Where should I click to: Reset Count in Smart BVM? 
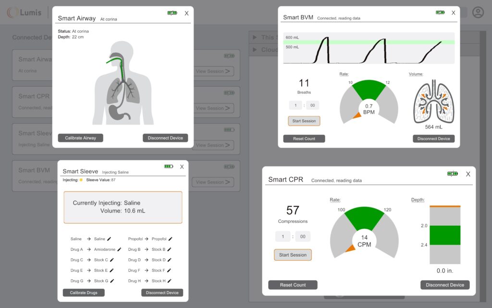(x=304, y=139)
